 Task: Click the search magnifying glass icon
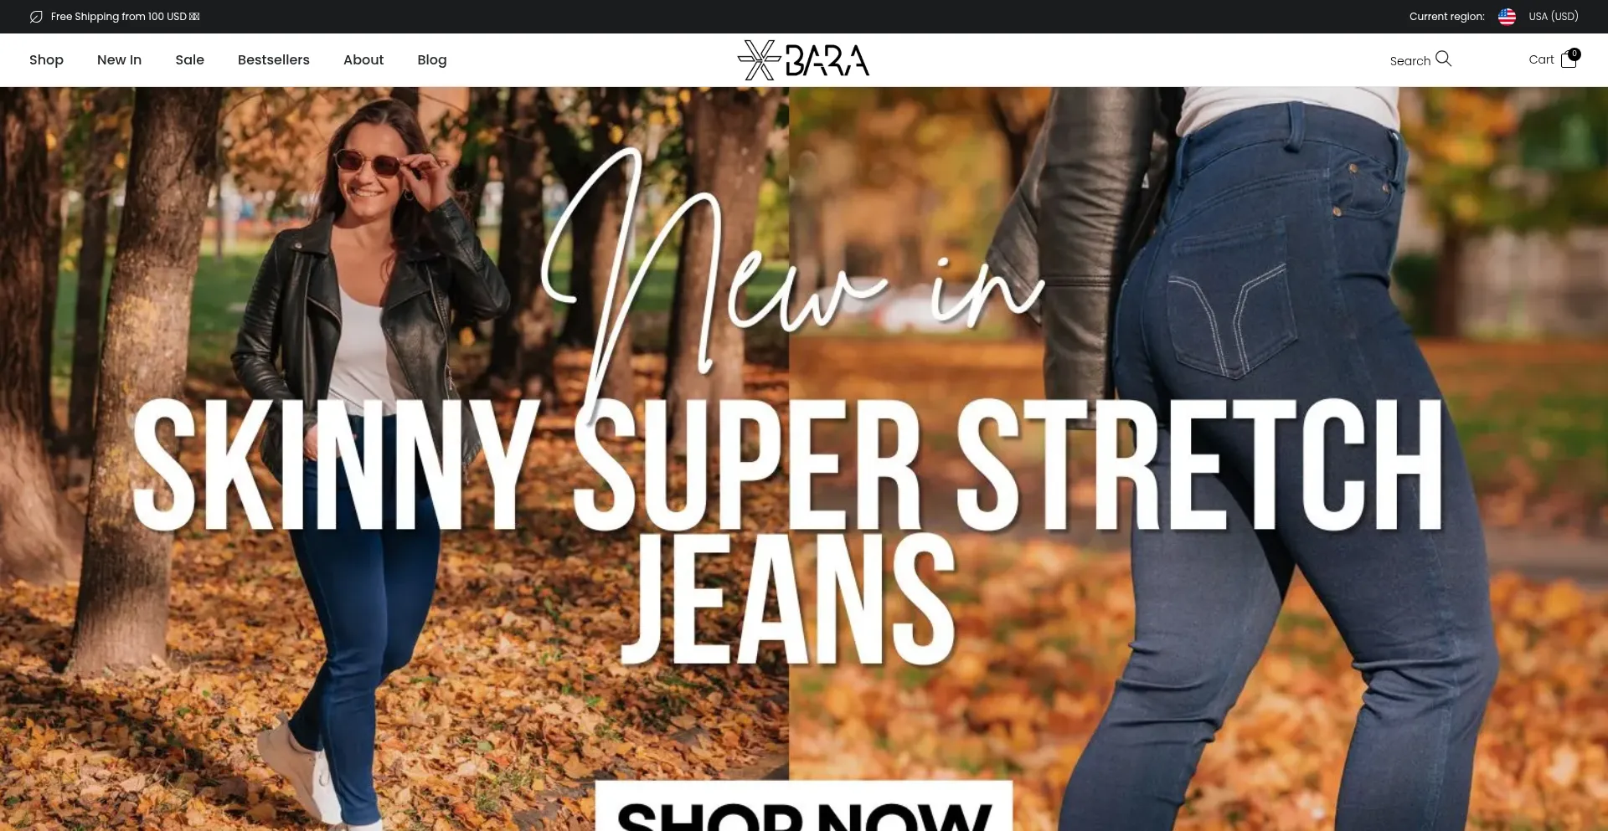pyautogui.click(x=1443, y=59)
